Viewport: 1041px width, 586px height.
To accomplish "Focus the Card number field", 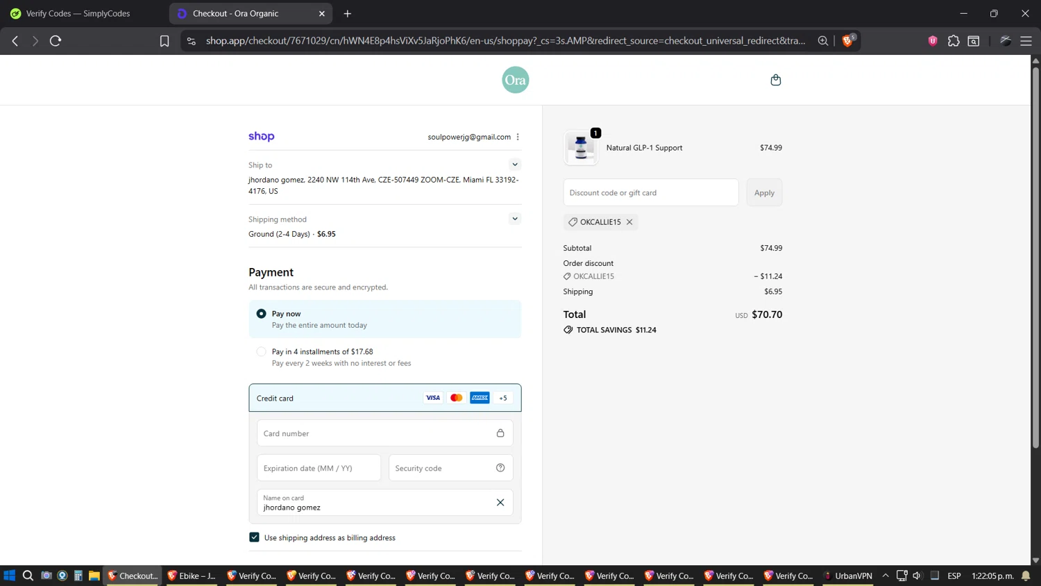I will click(x=385, y=433).
